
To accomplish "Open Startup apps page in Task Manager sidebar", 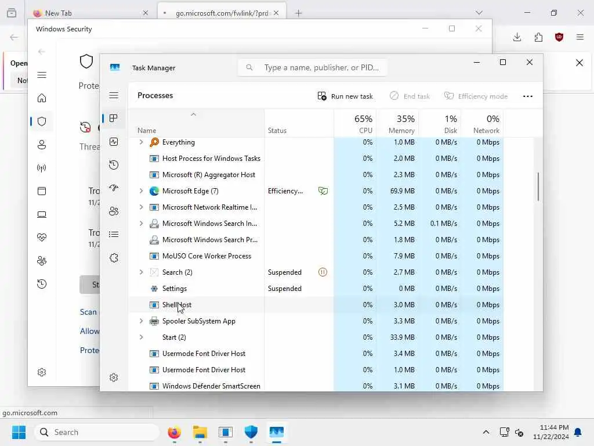I will [114, 188].
